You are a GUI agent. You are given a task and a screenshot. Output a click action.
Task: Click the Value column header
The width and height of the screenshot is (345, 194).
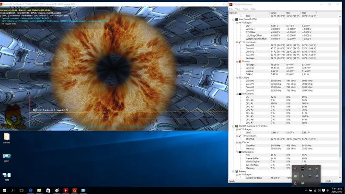[274, 12]
